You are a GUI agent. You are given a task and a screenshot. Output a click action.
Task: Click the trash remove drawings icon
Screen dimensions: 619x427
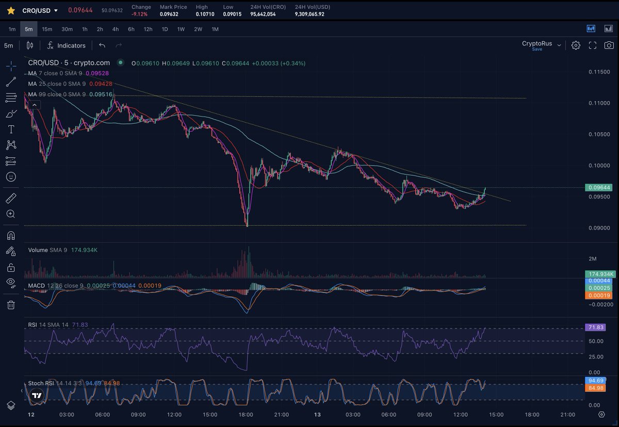(11, 305)
